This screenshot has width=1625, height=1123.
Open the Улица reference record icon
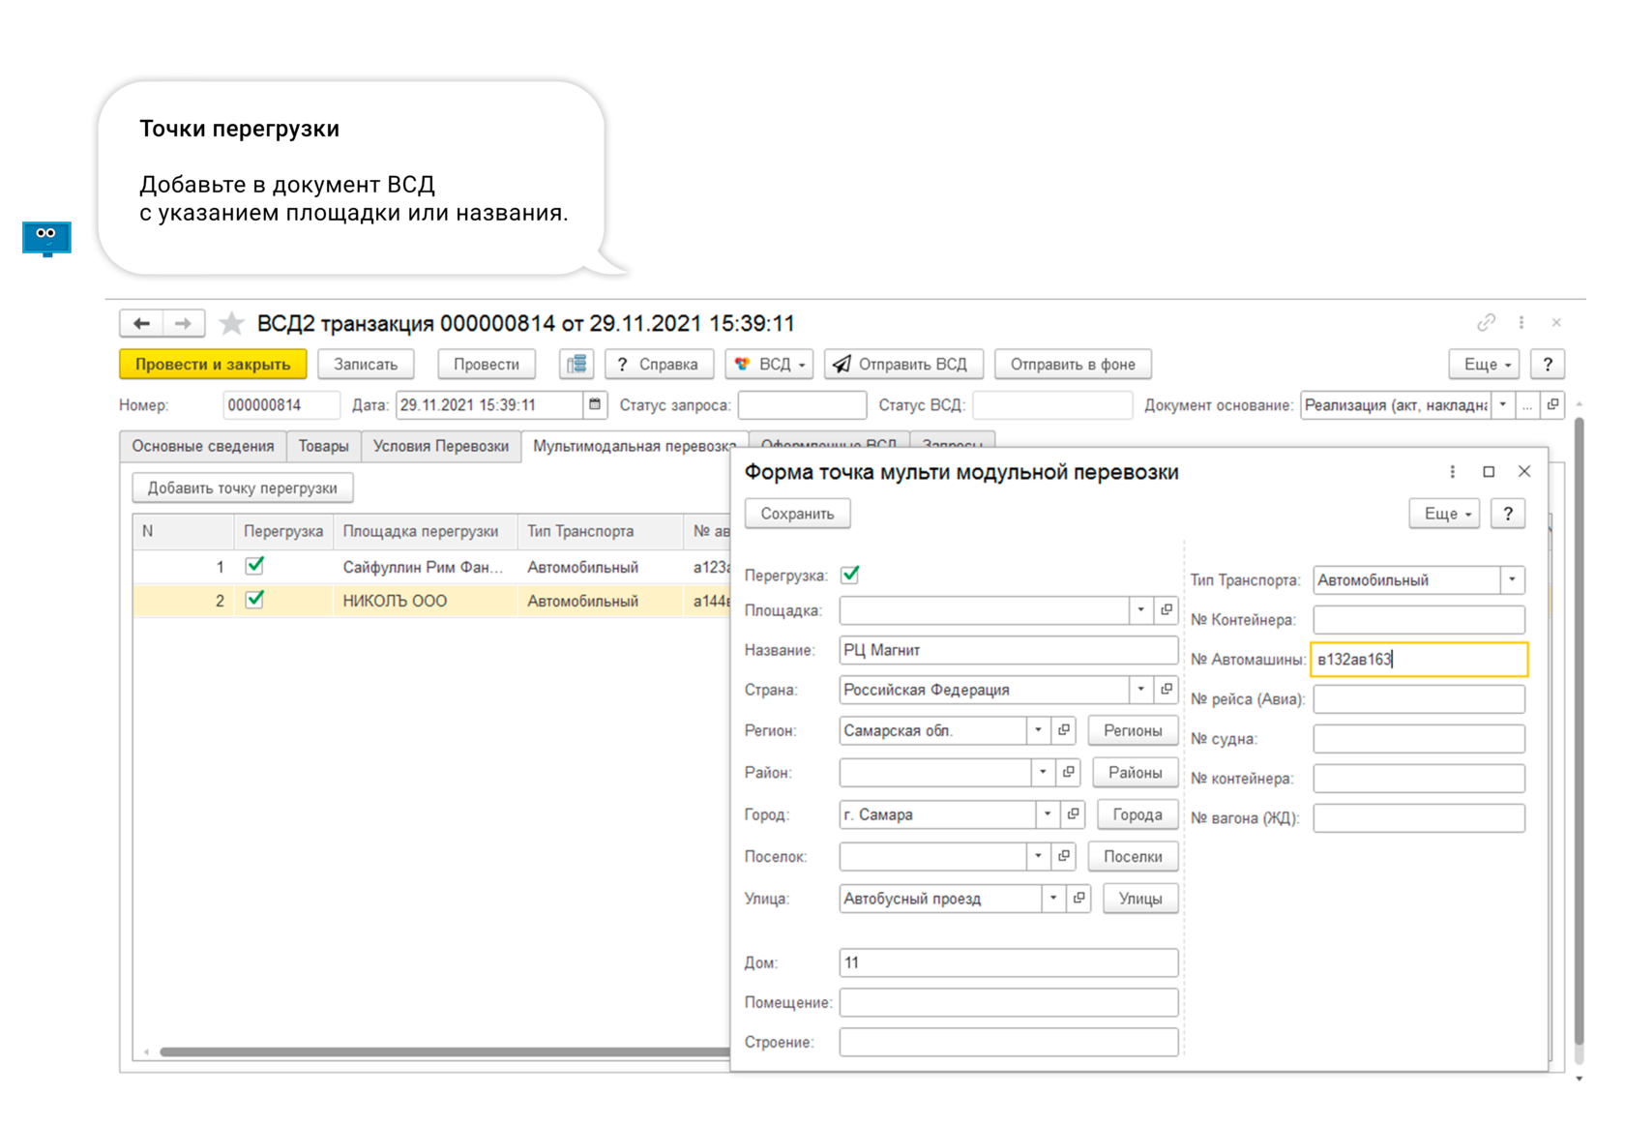1079,898
